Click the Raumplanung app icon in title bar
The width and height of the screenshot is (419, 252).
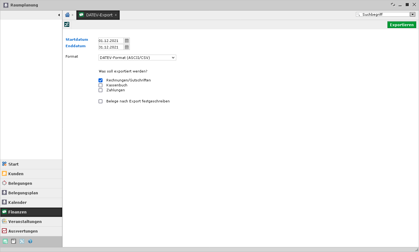click(x=6, y=5)
